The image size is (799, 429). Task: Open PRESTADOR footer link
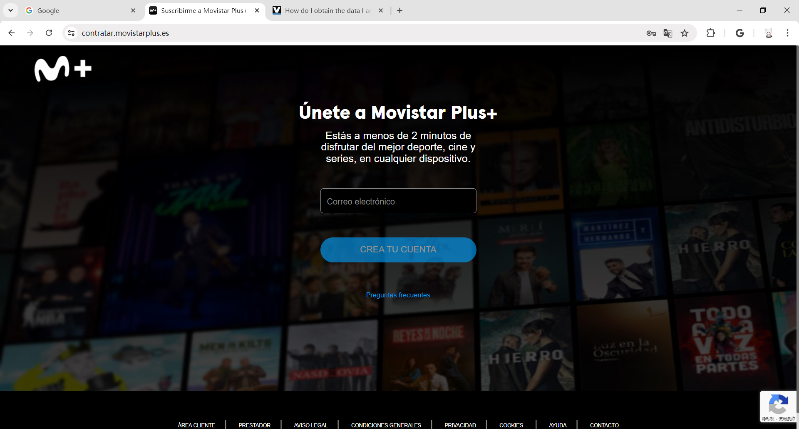point(254,425)
